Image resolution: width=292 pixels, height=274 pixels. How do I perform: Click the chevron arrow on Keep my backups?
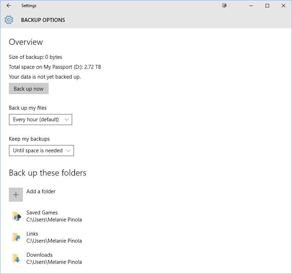click(x=68, y=151)
